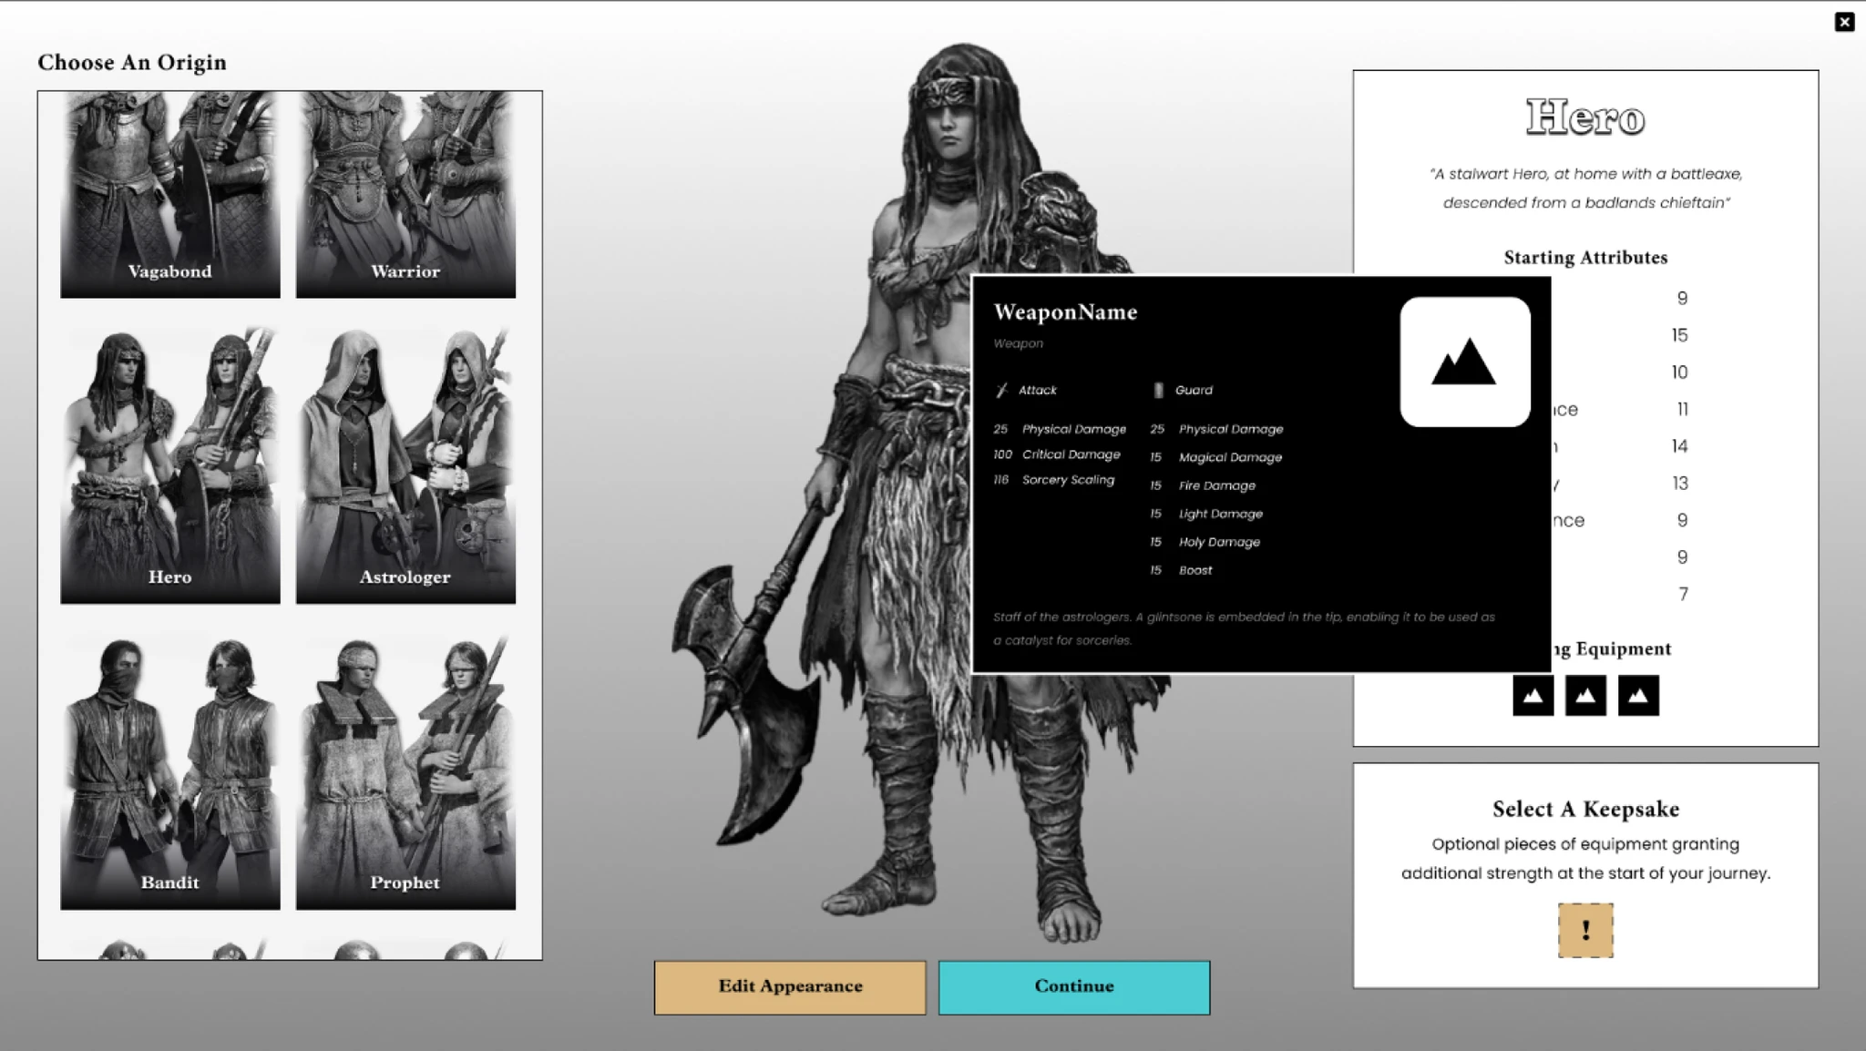
Task: Click the first starting equipment icon
Action: [1533, 696]
